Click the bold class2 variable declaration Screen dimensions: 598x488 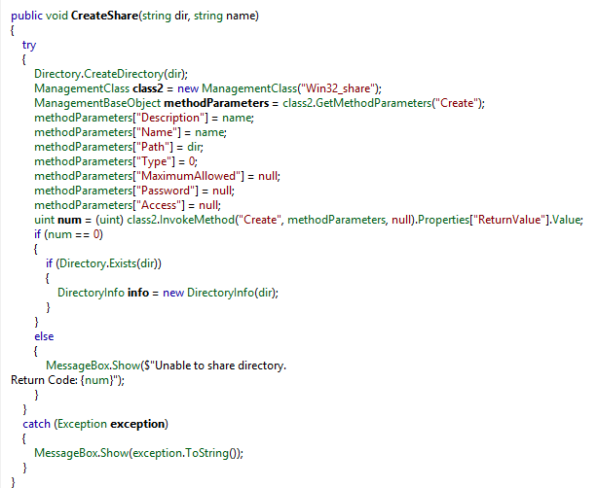point(147,88)
